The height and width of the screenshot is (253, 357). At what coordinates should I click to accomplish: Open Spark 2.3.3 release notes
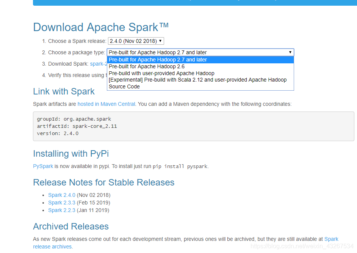62,203
